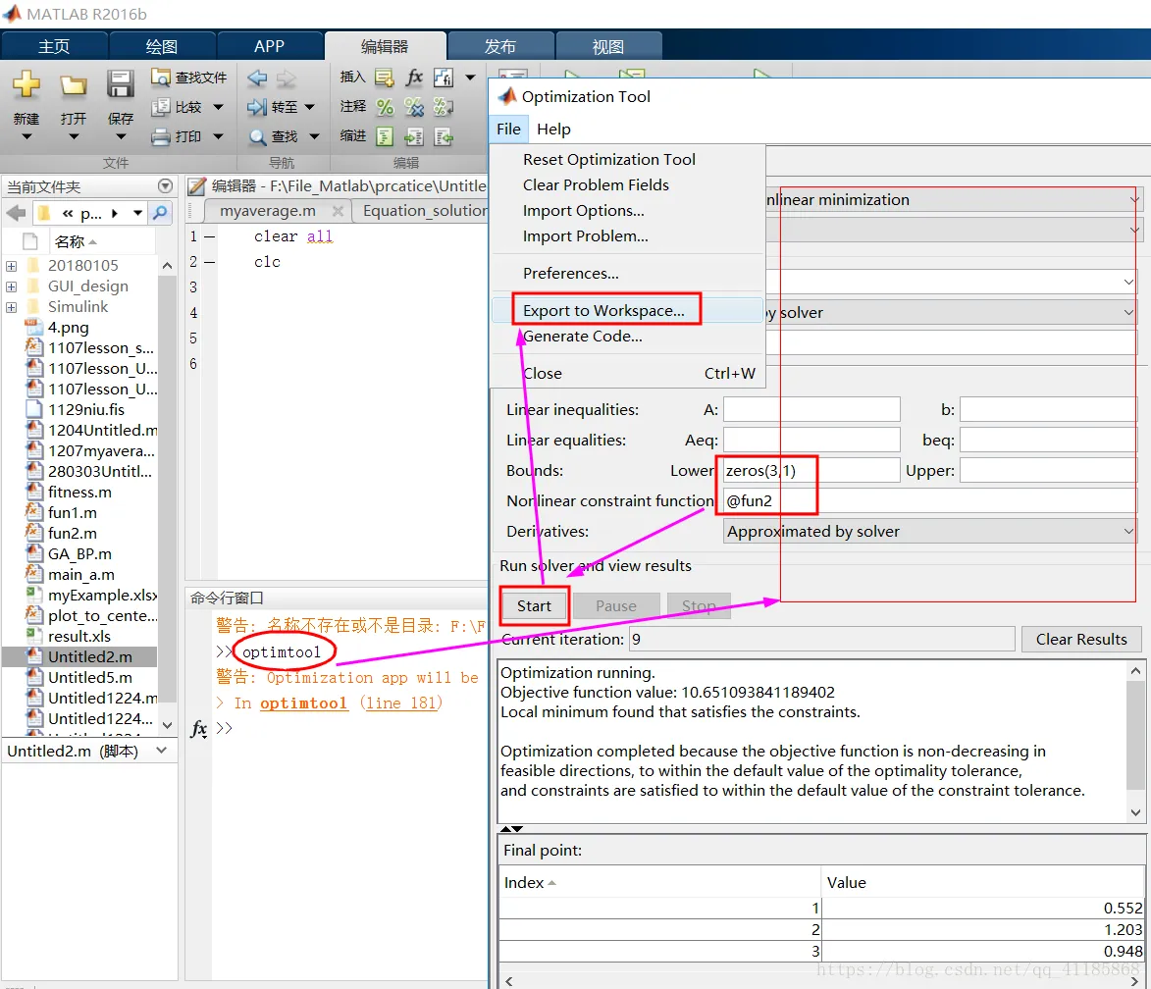Switch to the APP ribbon tab

tap(269, 46)
